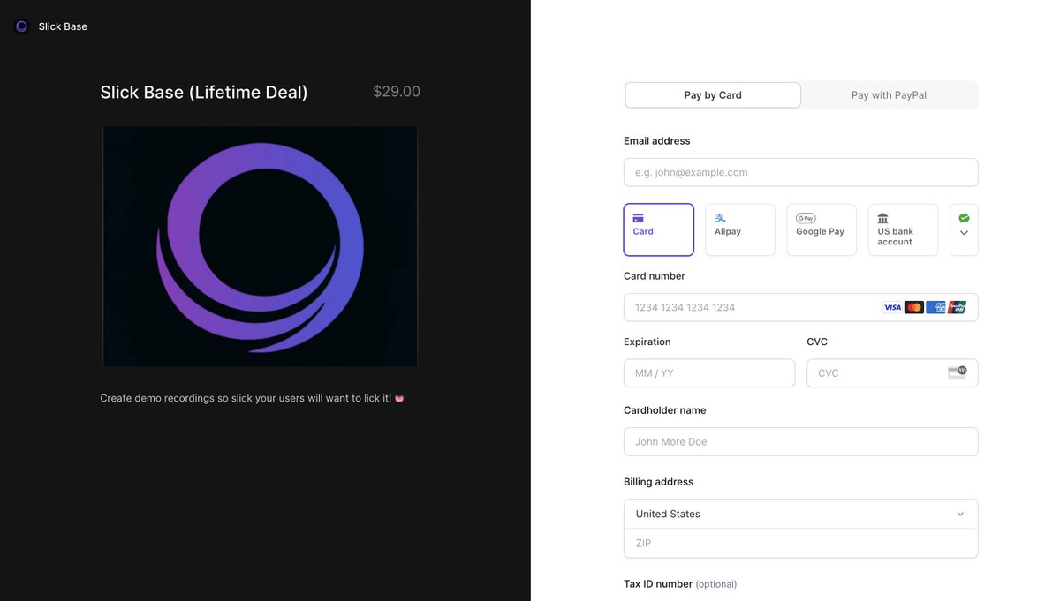Click the product description text about demo recordings
Viewport: 1060px width, 601px height.
(246, 398)
